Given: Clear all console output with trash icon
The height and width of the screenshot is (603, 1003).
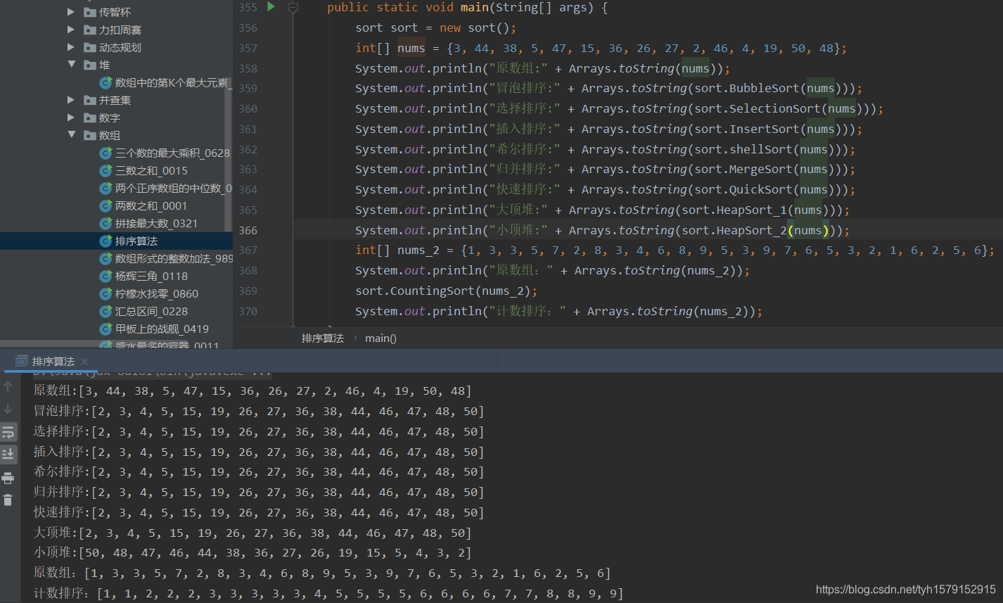Looking at the screenshot, I should point(8,500).
